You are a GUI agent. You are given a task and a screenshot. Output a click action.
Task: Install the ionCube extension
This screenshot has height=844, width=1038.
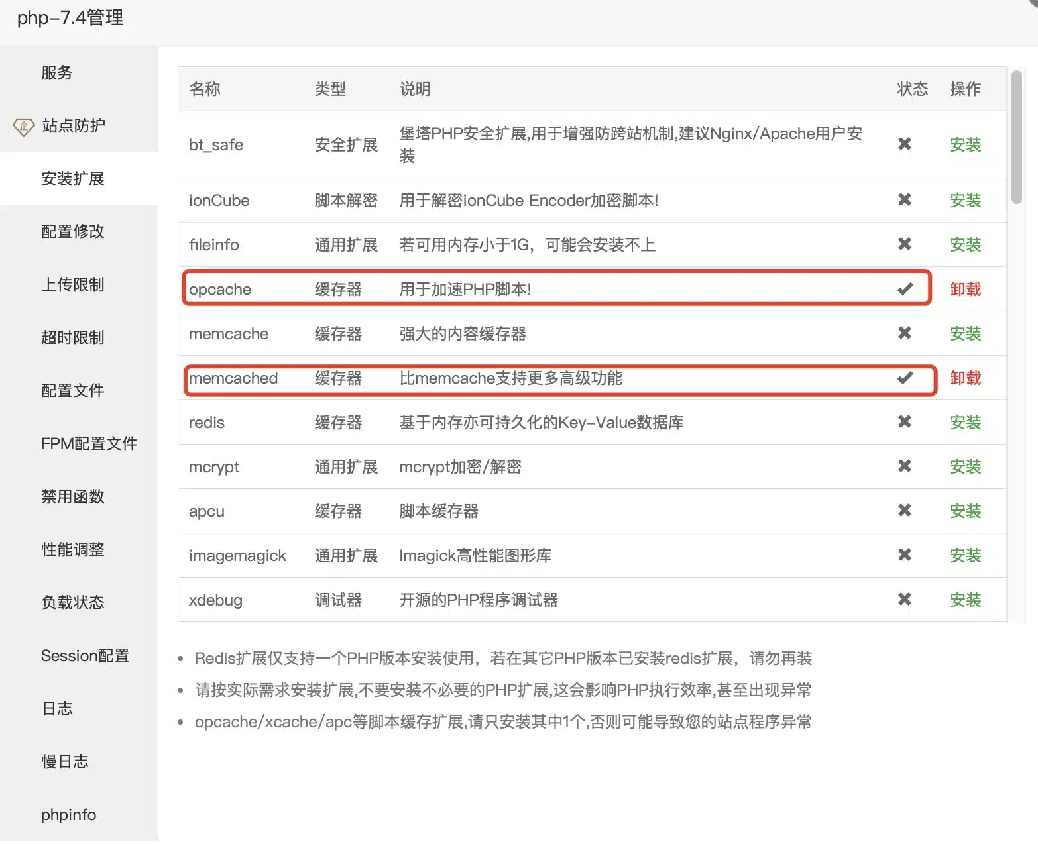(x=965, y=201)
